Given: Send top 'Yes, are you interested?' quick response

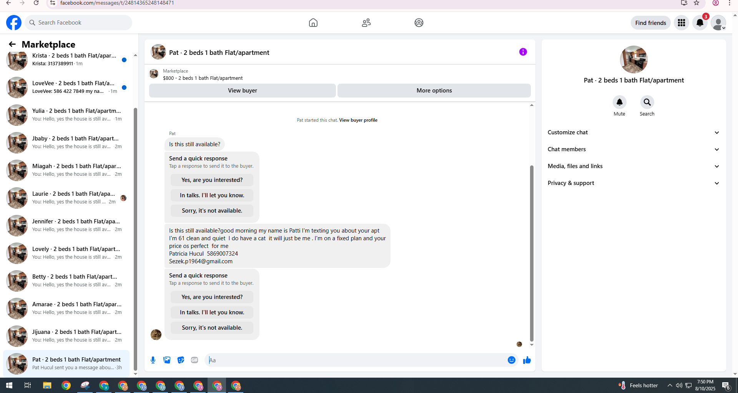Looking at the screenshot, I should click(212, 180).
